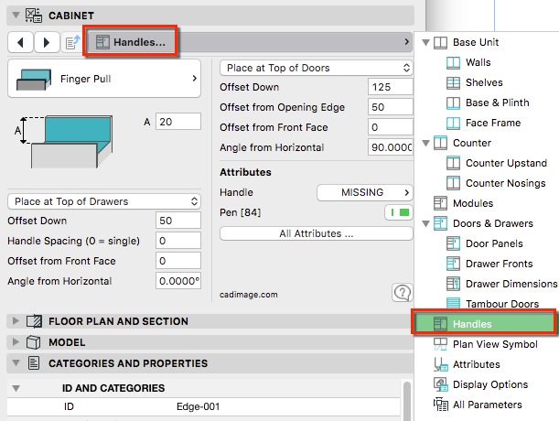Click the MISSING handle attribute button
The width and height of the screenshot is (559, 421).
point(364,192)
